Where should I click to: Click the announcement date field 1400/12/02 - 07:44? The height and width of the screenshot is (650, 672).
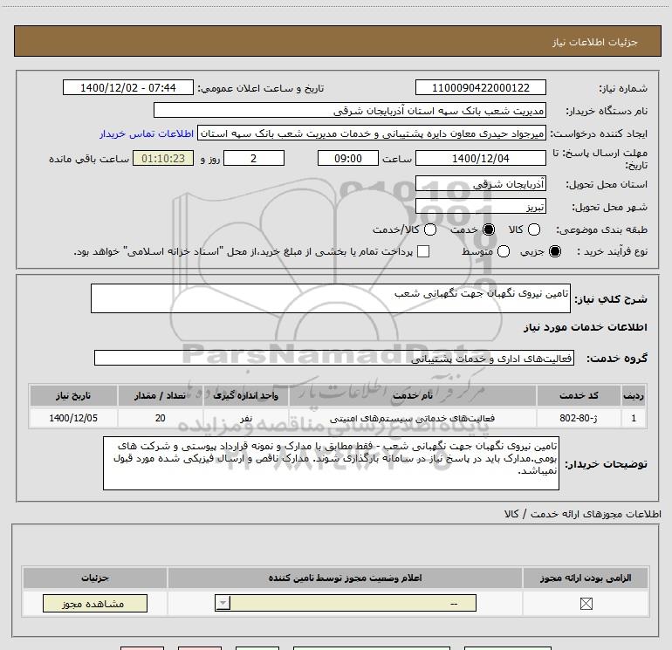[x=128, y=87]
